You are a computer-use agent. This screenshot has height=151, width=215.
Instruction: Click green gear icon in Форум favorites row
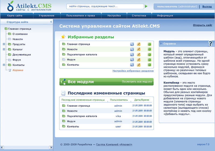pos(149,60)
